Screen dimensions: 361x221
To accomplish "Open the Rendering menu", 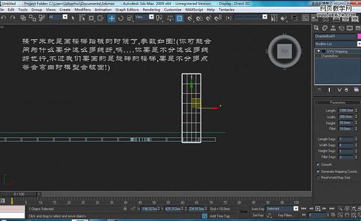I will [x=151, y=10].
